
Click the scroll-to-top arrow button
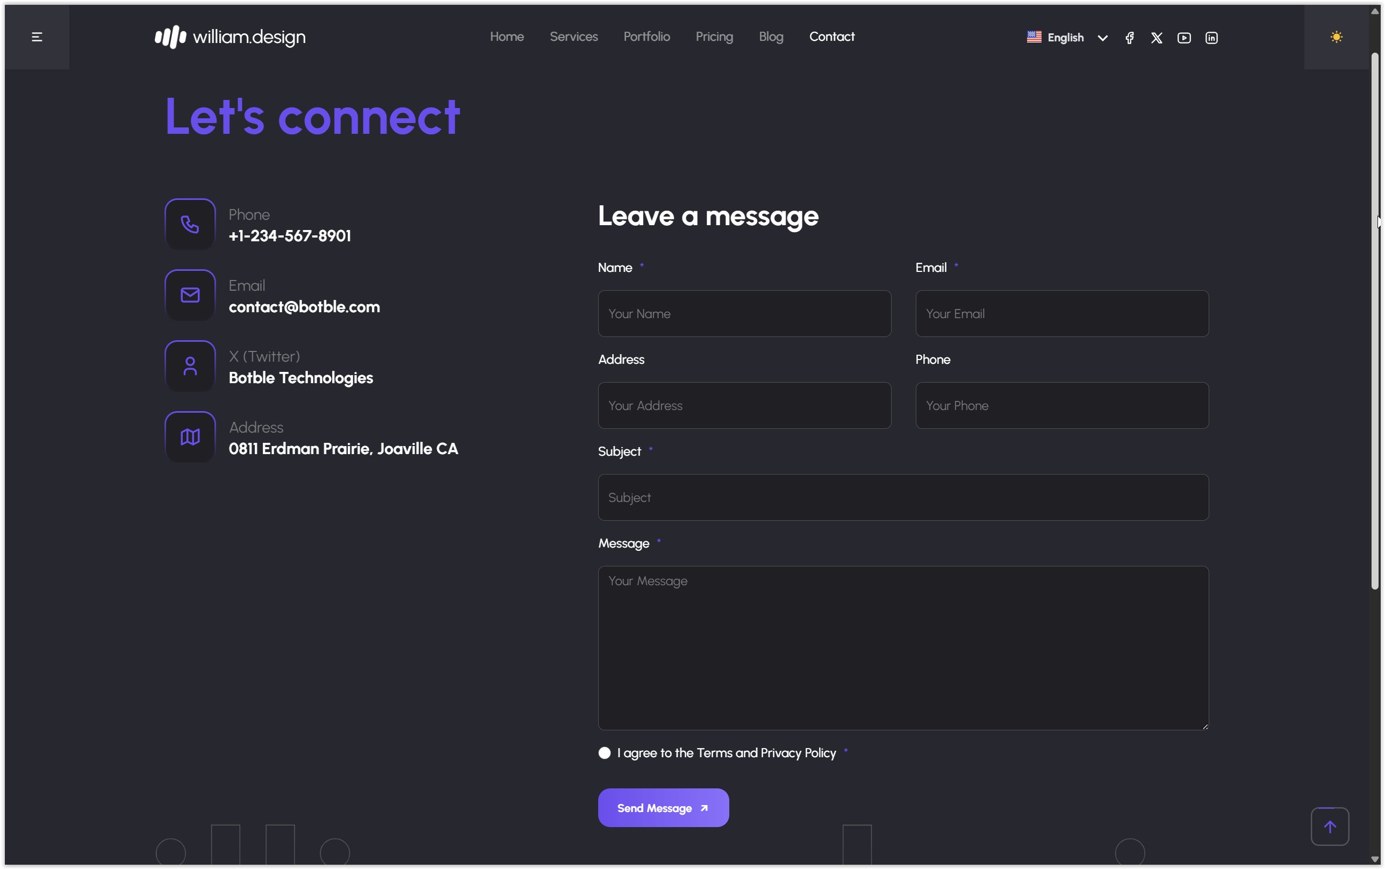pyautogui.click(x=1329, y=826)
